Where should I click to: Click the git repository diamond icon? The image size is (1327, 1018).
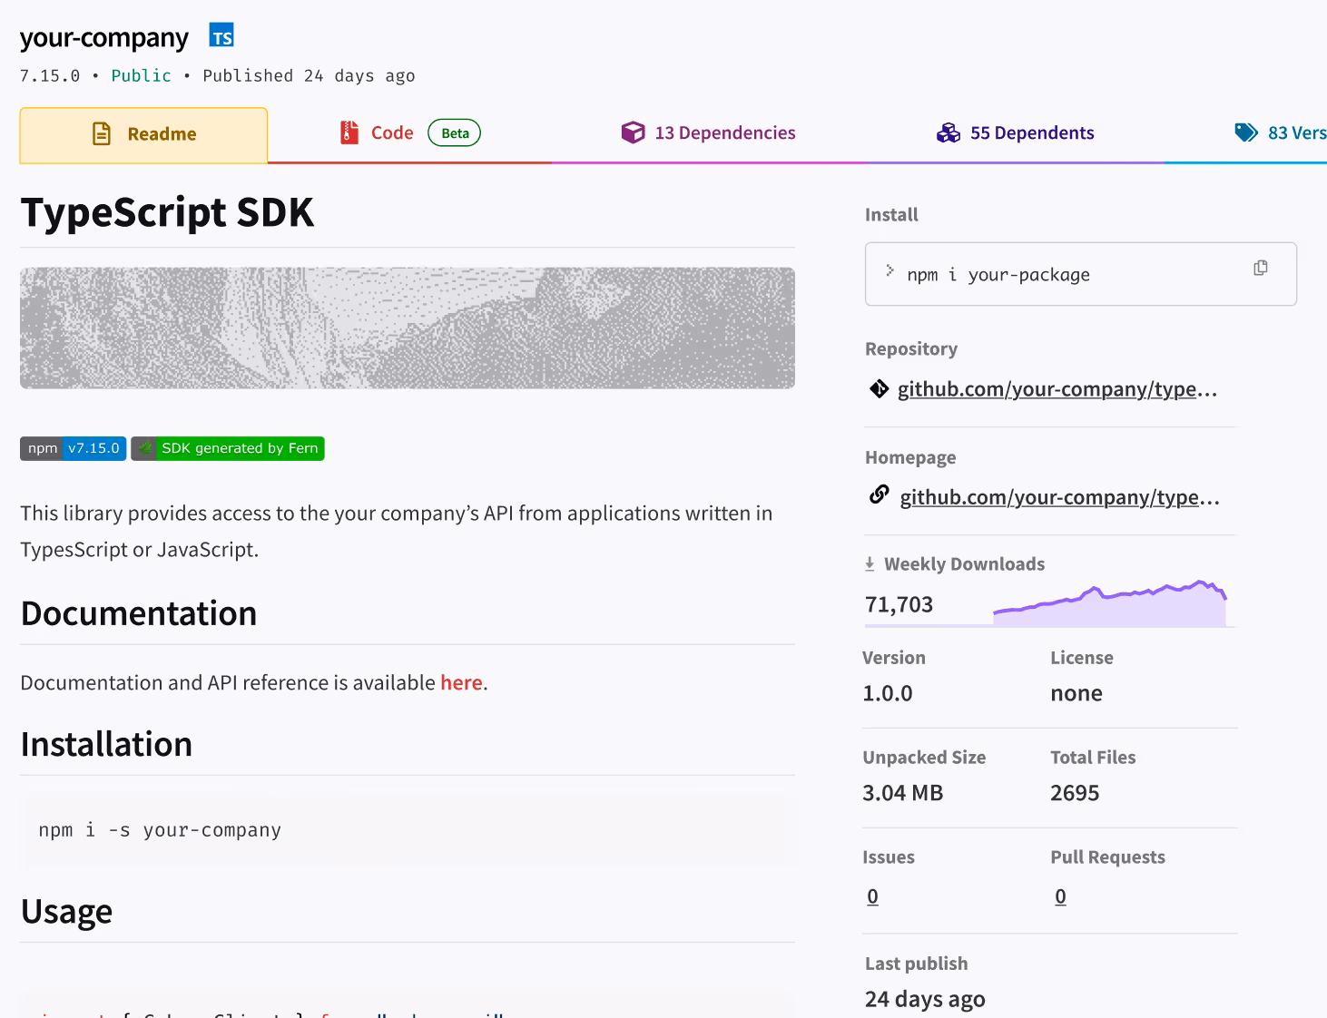click(x=879, y=389)
